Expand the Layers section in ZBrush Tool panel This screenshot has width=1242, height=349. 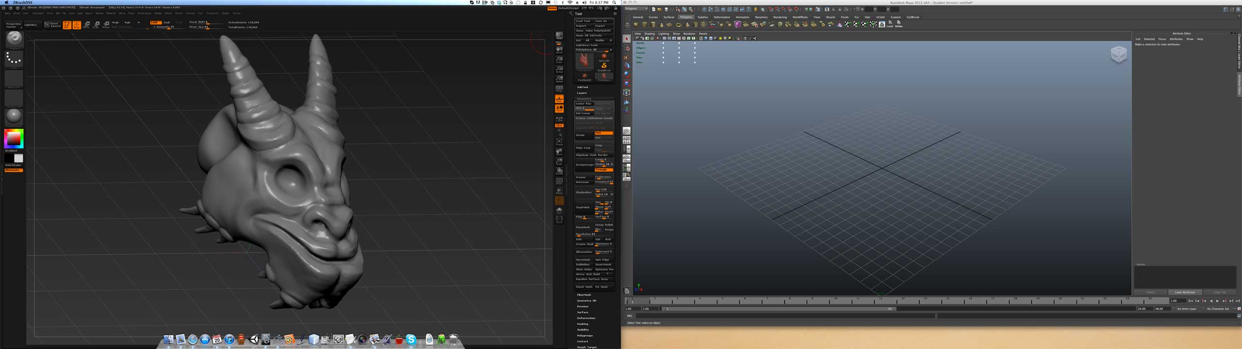582,93
